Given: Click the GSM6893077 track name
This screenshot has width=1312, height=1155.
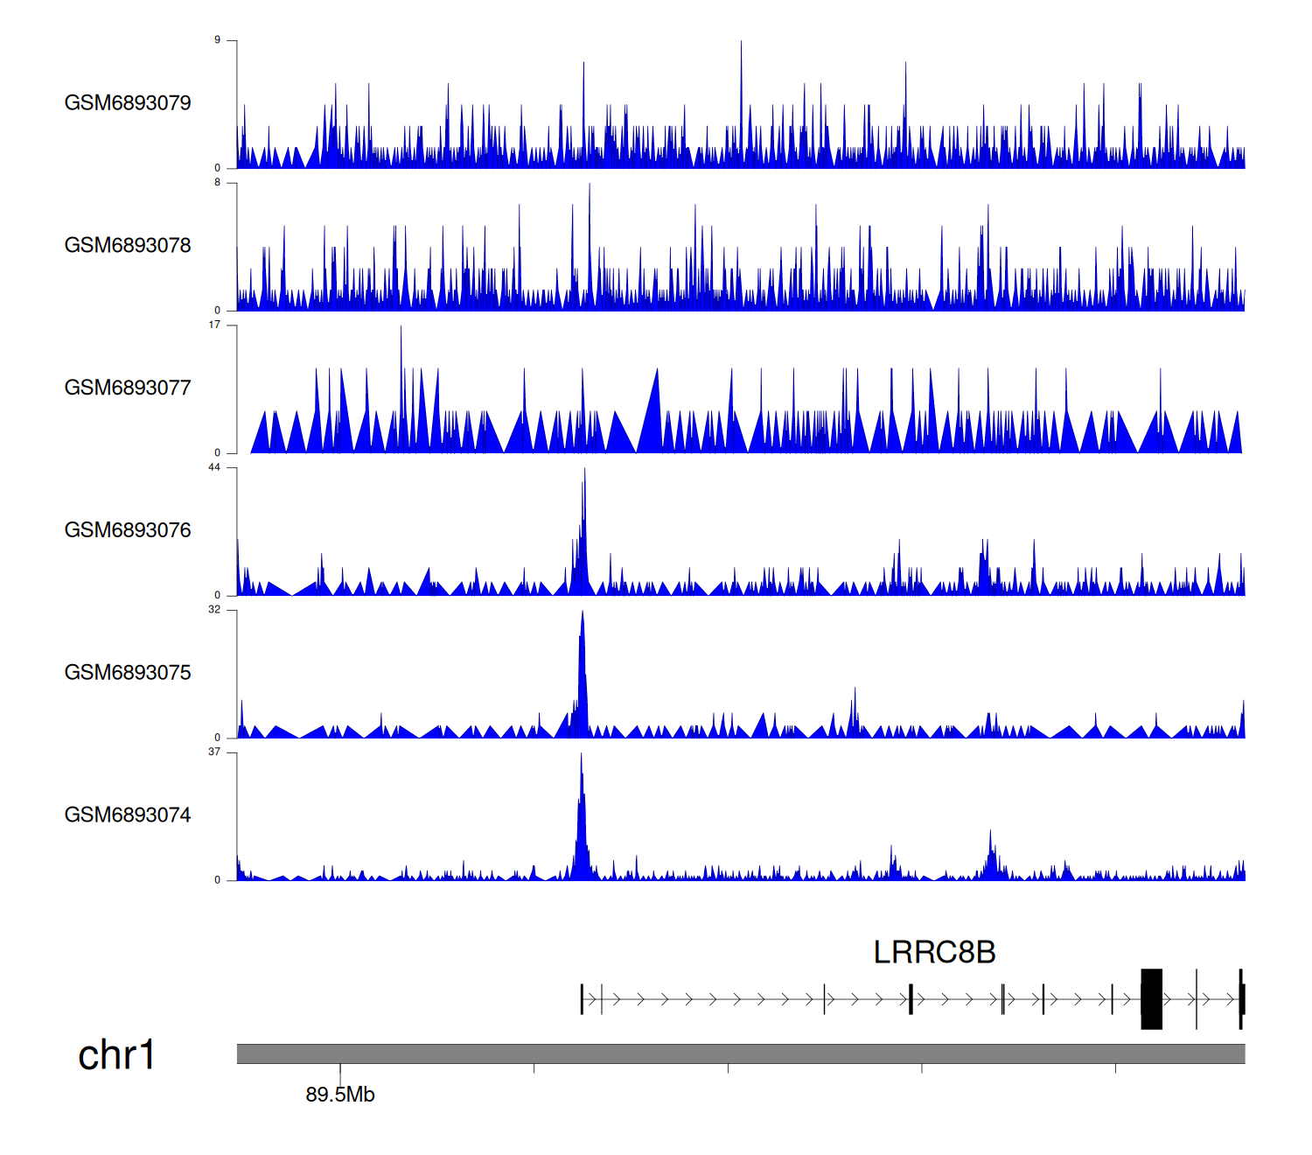Looking at the screenshot, I should coord(128,388).
